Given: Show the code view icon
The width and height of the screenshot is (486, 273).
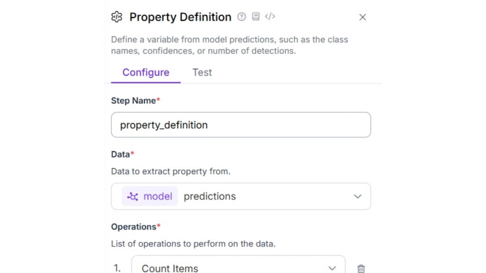Looking at the screenshot, I should click(270, 17).
